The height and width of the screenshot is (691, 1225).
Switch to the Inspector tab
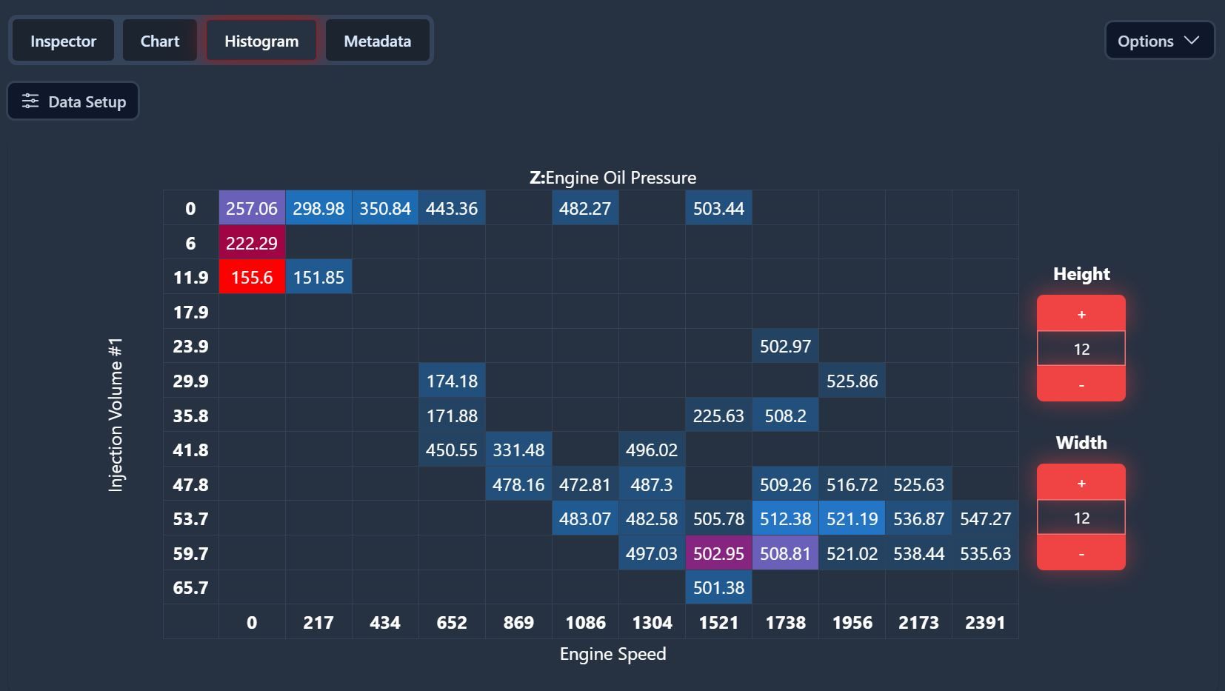[63, 41]
